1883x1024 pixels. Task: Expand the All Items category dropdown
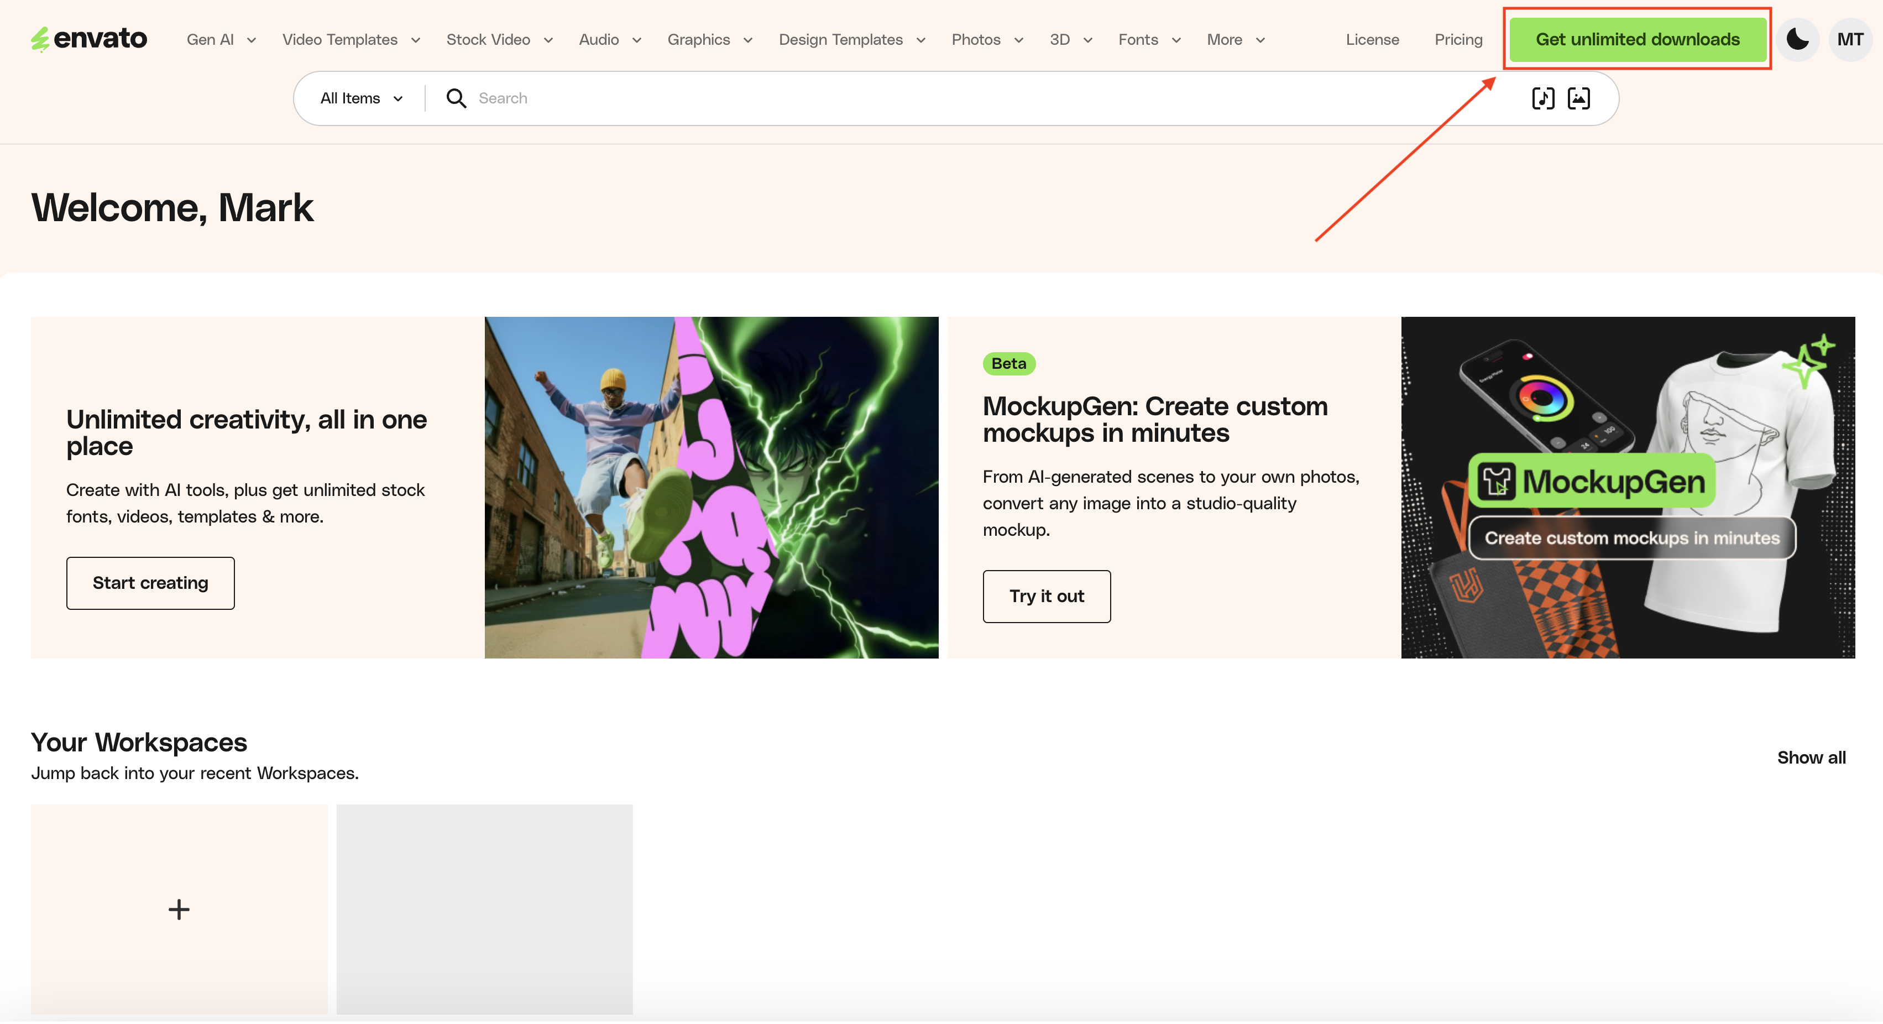[x=361, y=98]
